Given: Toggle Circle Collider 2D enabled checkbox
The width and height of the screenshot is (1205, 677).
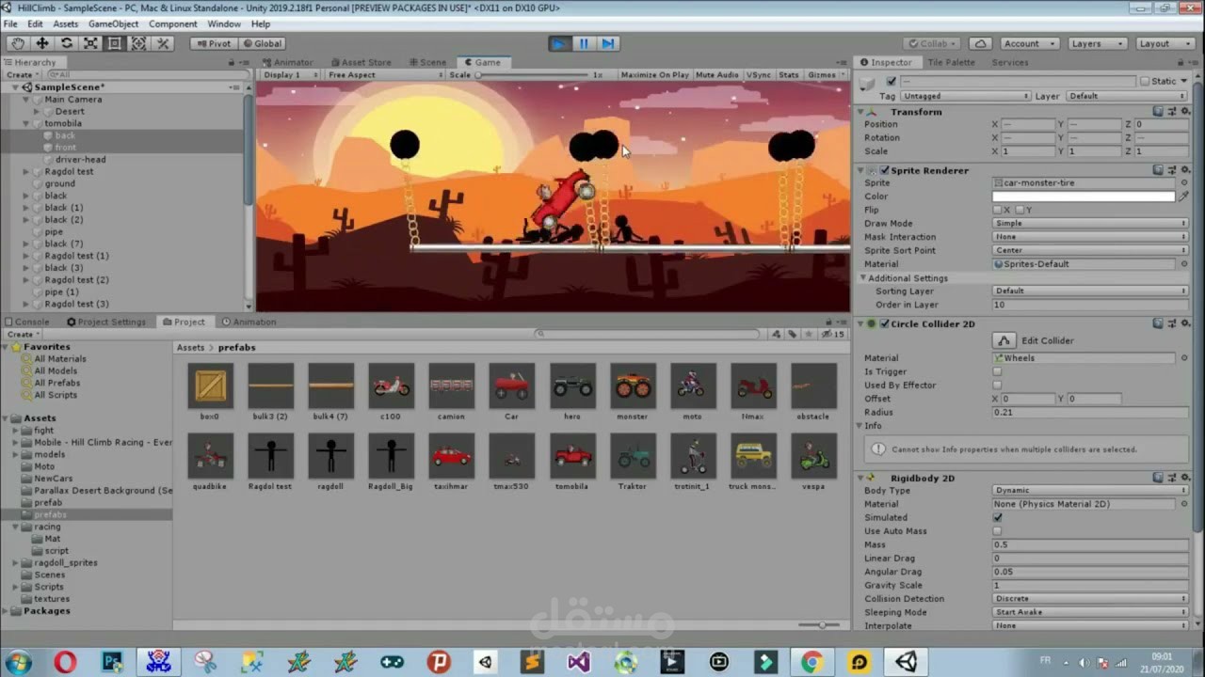Looking at the screenshot, I should pos(884,323).
